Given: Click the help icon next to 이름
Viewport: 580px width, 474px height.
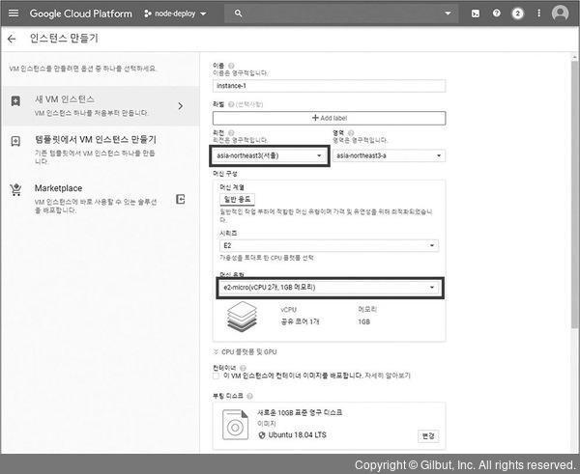Looking at the screenshot, I should 231,66.
